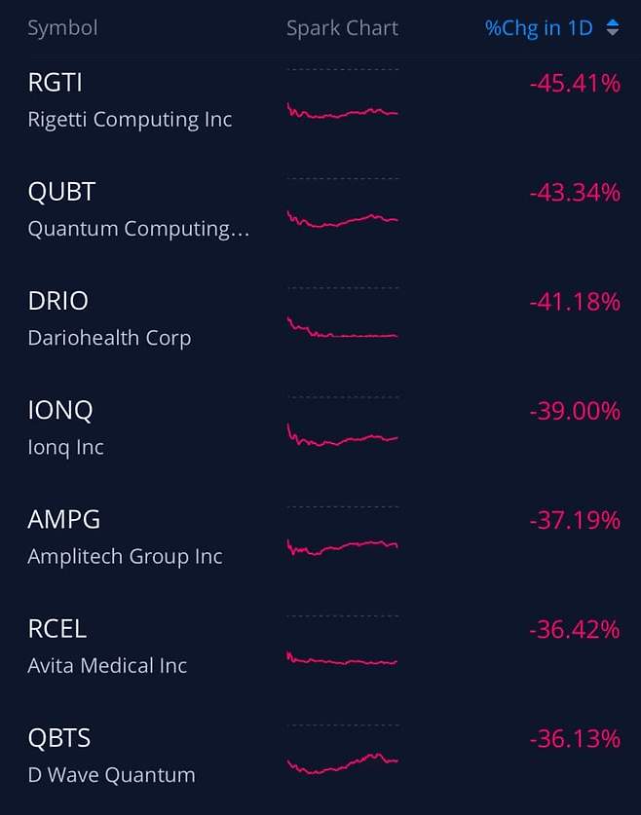Open the %Chg in 1D column dropdown

click(539, 28)
